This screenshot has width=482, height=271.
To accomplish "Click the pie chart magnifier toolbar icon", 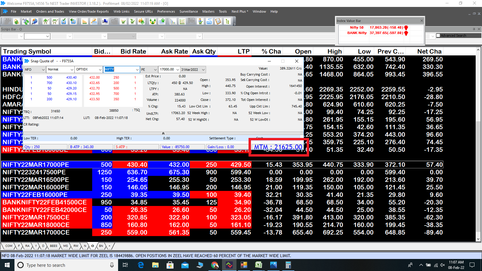I will click(x=35, y=21).
